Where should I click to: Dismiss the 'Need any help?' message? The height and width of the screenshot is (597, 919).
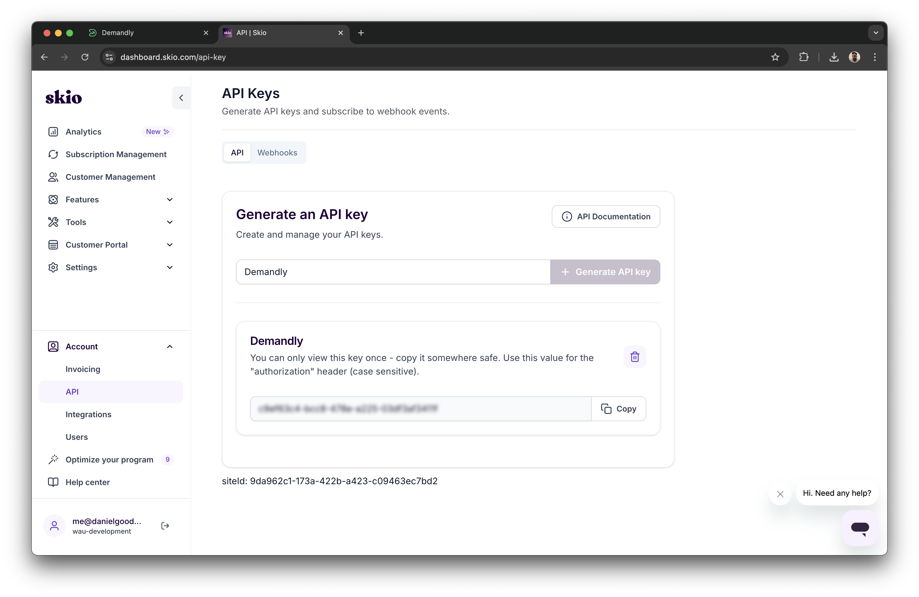(780, 494)
